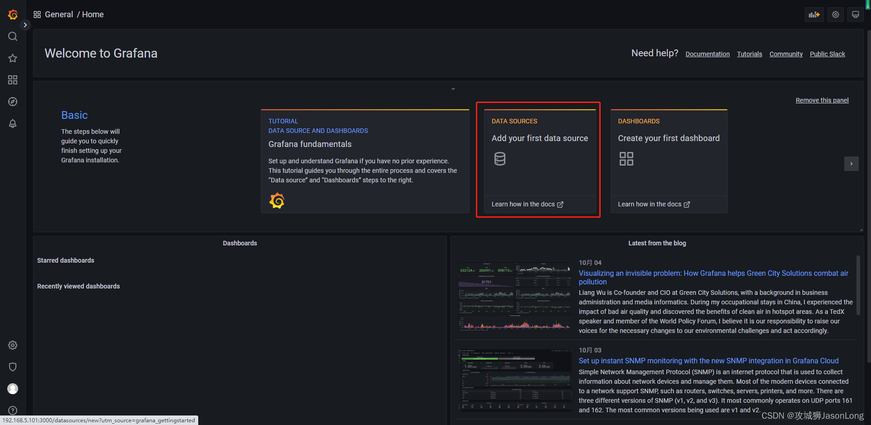The image size is (871, 425).
Task: Open the SNMP monitoring blog post link
Action: point(709,361)
